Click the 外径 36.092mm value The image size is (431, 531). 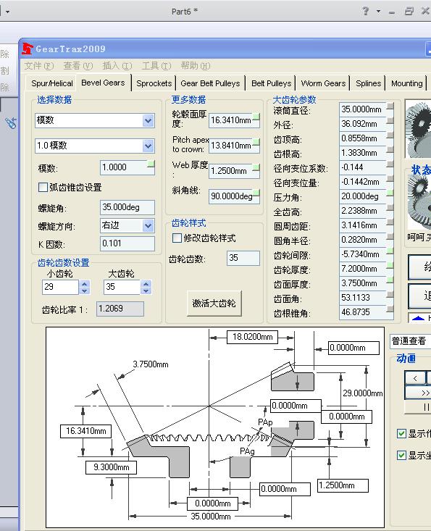click(x=363, y=124)
